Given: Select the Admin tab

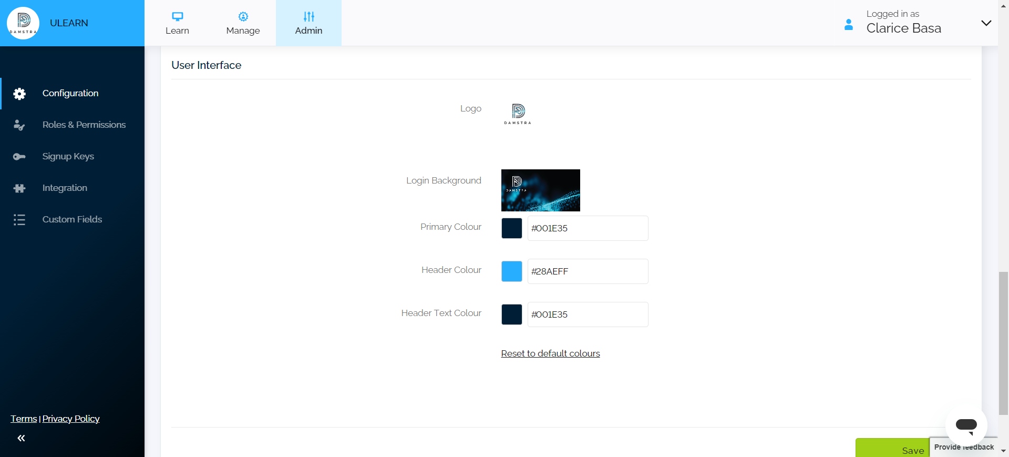Looking at the screenshot, I should [x=308, y=23].
